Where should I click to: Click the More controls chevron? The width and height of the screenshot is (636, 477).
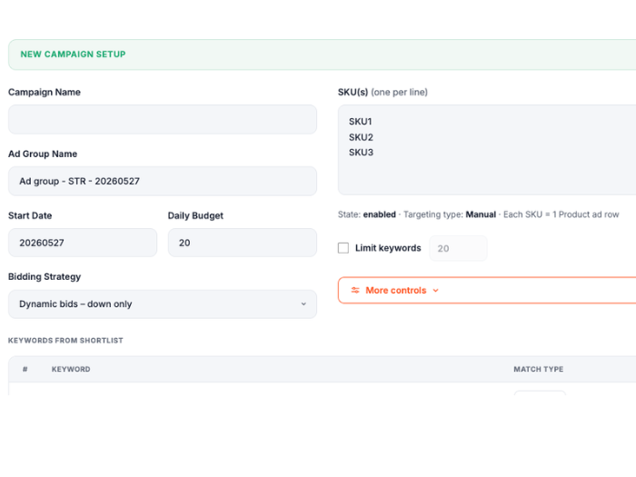point(435,291)
